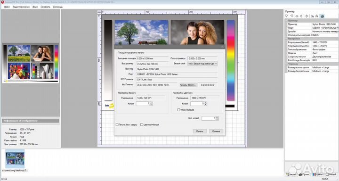
Task: Open the 'Белый слой' dropdown
Action: point(202,64)
